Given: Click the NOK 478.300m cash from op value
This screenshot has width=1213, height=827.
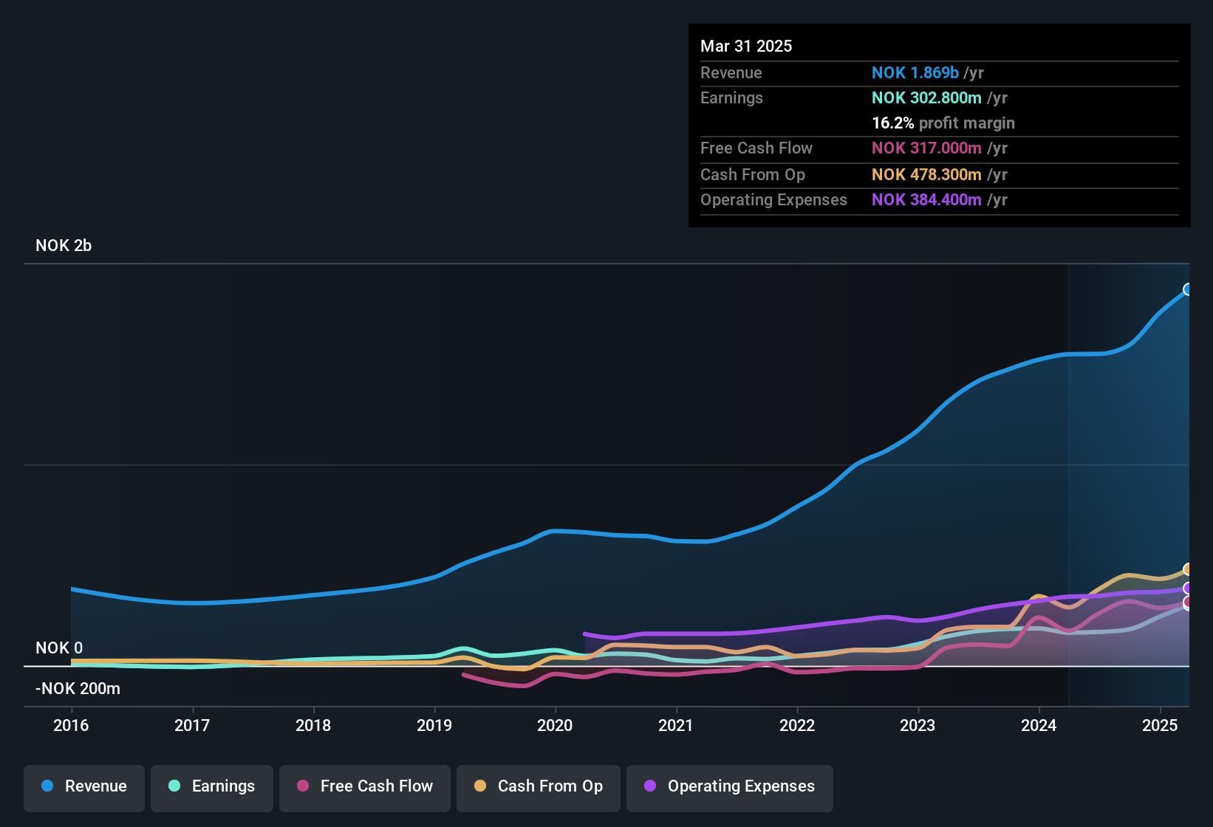Looking at the screenshot, I should pyautogui.click(x=926, y=174).
